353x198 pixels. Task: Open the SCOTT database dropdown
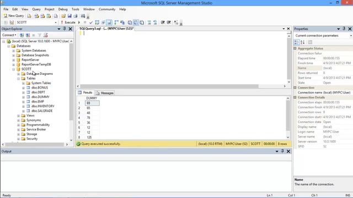56,23
